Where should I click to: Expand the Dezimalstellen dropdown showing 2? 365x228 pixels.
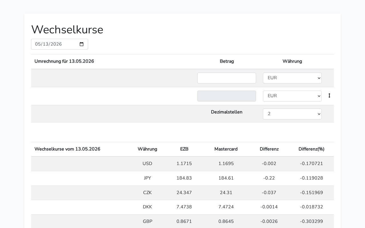coord(292,114)
